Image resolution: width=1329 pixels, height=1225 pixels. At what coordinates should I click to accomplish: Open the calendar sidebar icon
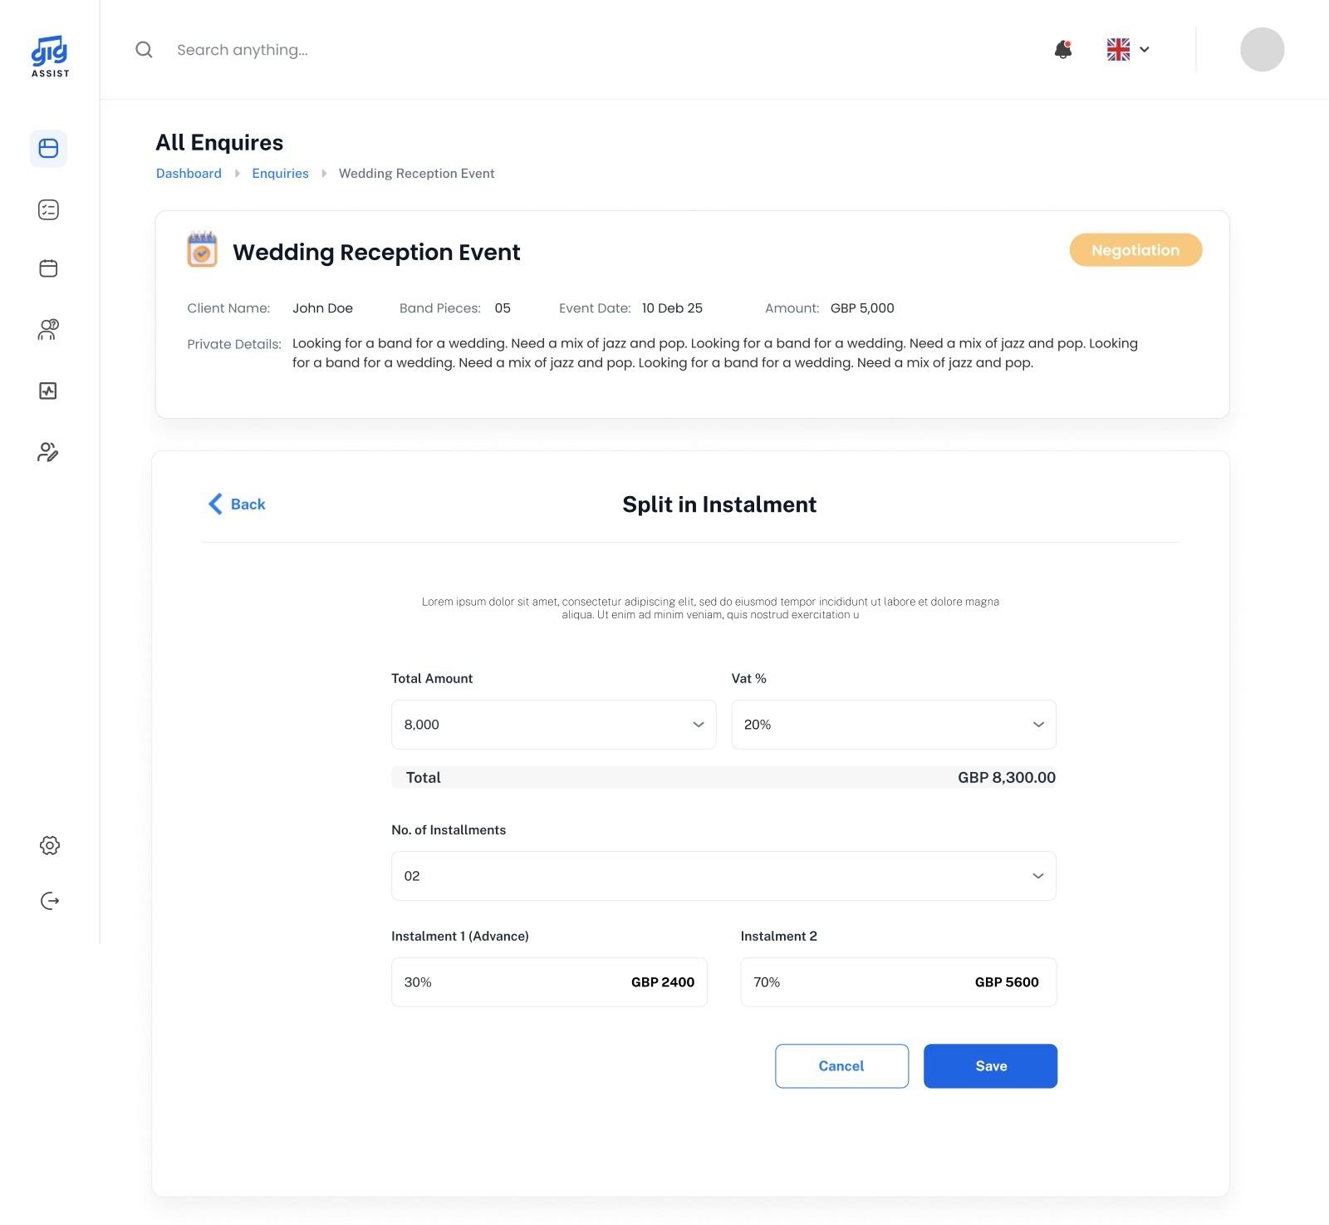click(x=49, y=268)
